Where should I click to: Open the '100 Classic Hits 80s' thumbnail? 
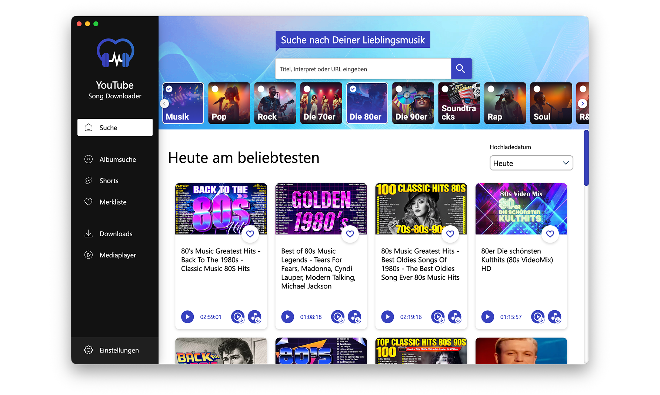click(421, 209)
